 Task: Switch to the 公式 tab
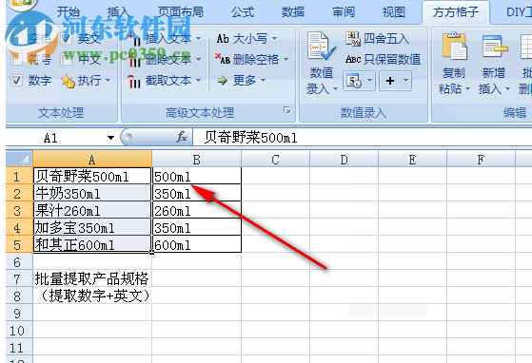coord(243,12)
